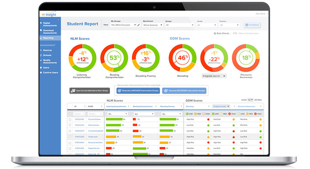Open the Benchmark Winter Semester dropdown

[153, 25]
